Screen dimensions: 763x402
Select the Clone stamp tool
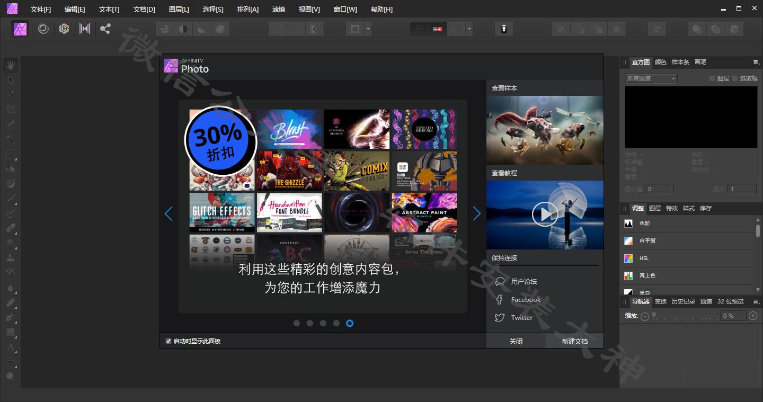11,258
